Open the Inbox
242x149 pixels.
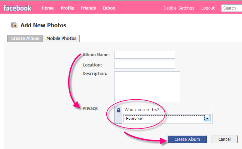(x=109, y=8)
